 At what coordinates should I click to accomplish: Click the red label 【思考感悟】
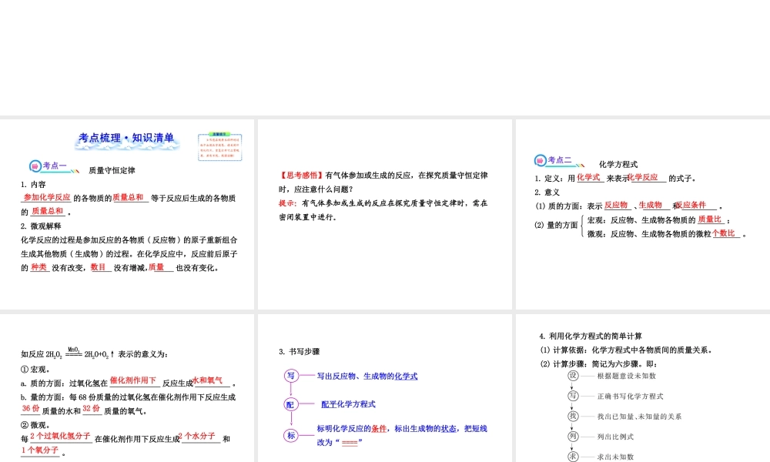pos(301,176)
